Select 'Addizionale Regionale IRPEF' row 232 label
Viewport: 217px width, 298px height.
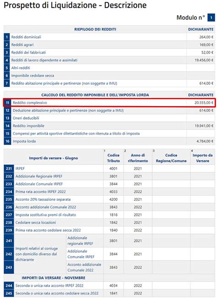pyautogui.click(x=39, y=176)
